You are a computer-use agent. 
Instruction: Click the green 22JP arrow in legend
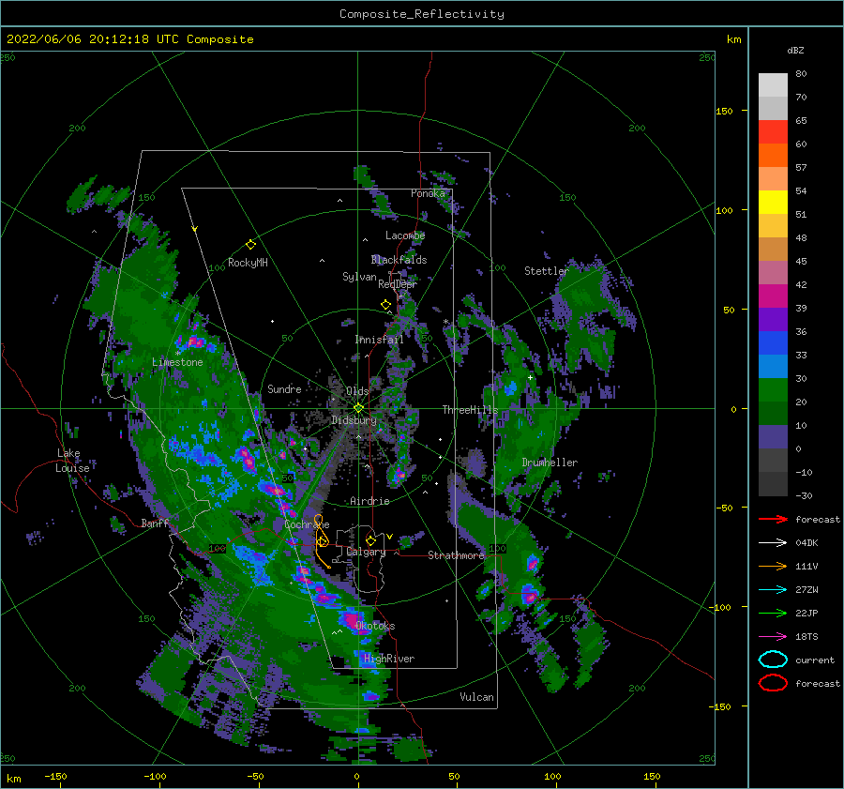(773, 613)
